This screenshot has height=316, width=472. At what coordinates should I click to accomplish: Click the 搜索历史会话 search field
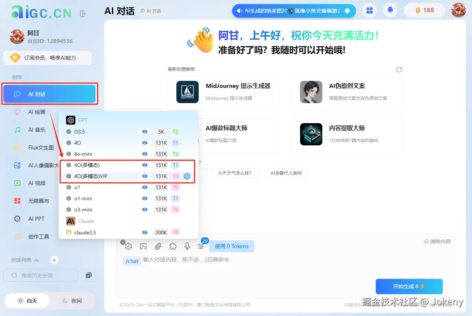(41, 275)
